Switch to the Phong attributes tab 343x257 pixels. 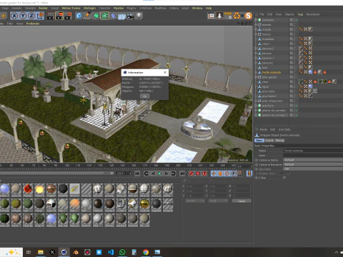click(x=279, y=141)
